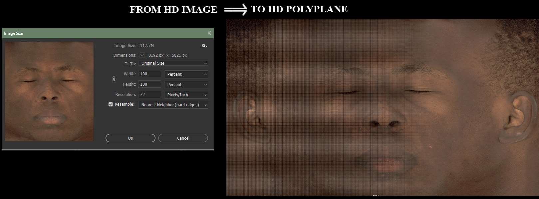Click the Cancel button
This screenshot has height=199, width=539.
(x=183, y=138)
